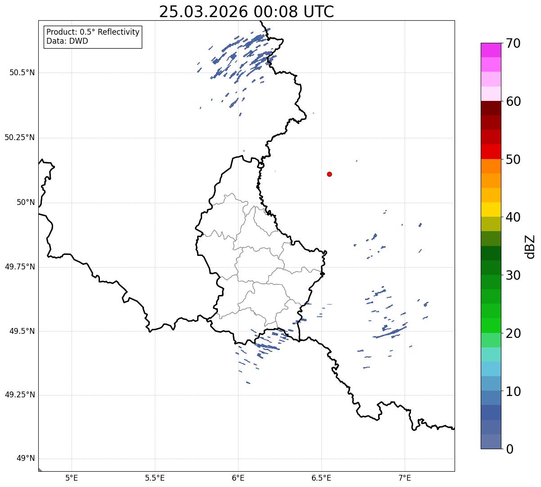541x487 pixels.
Task: Click the red station marker dot
Action: [x=329, y=174]
